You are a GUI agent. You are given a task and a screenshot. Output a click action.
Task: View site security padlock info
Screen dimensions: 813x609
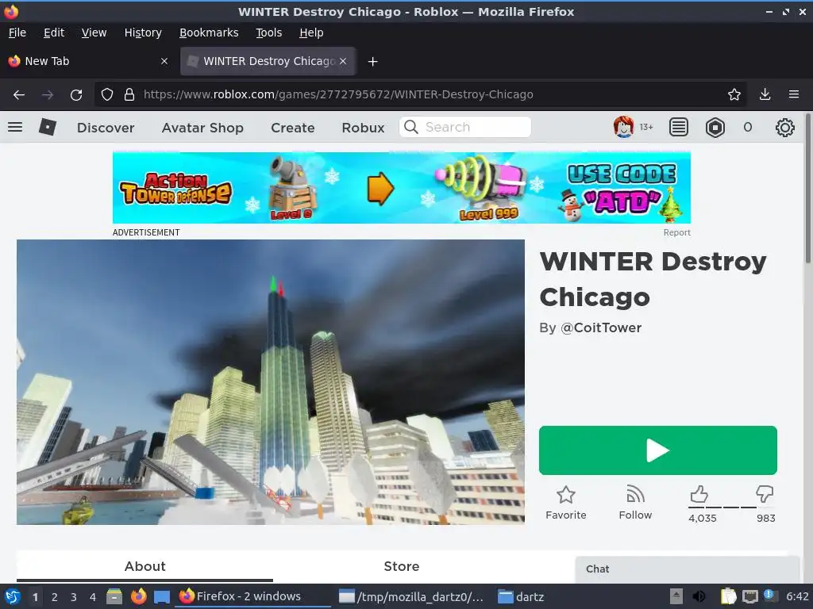[x=129, y=95]
